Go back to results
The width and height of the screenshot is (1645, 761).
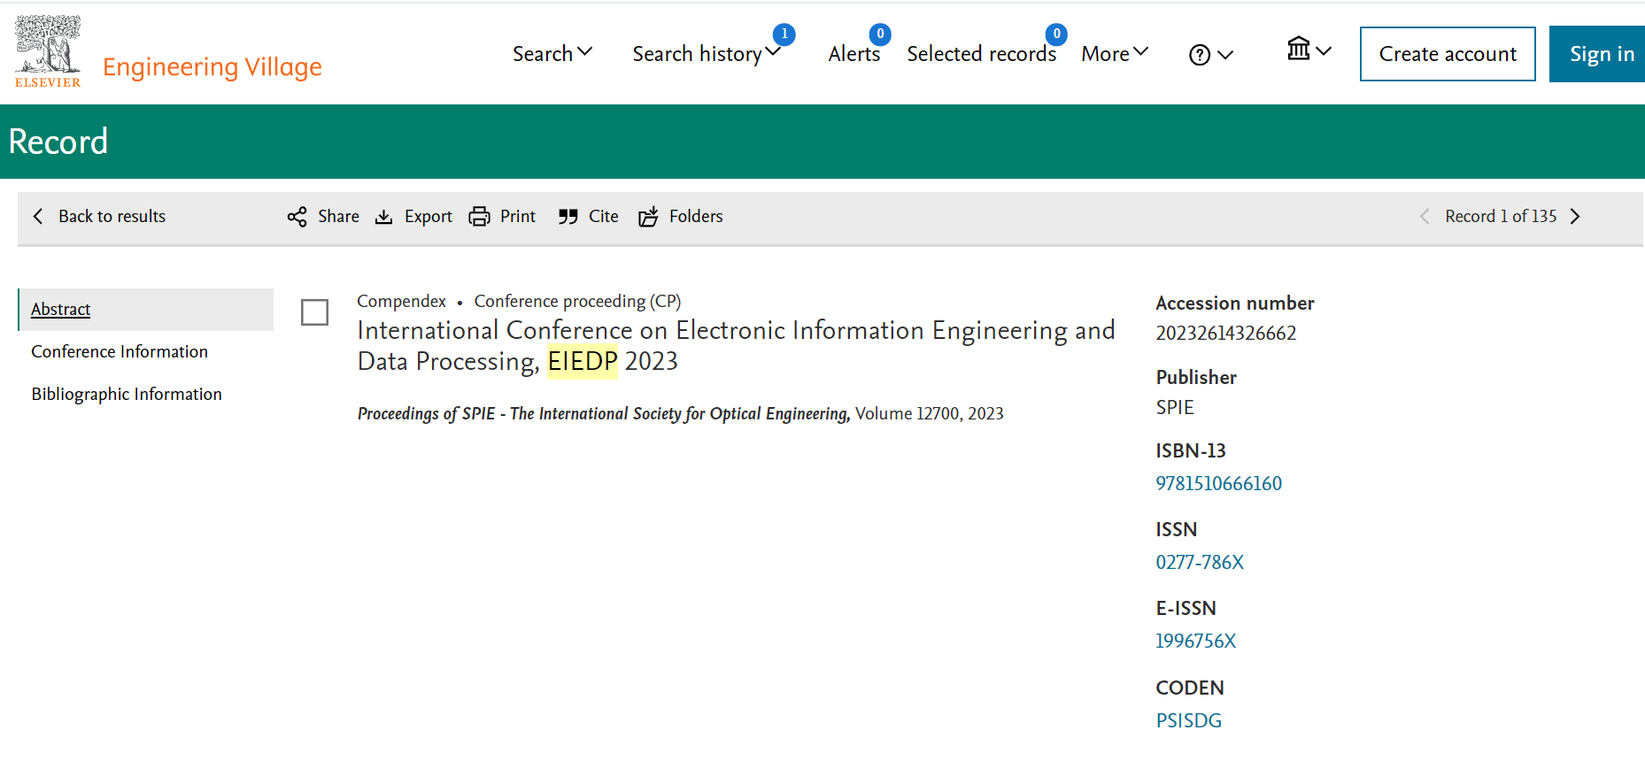tap(99, 217)
